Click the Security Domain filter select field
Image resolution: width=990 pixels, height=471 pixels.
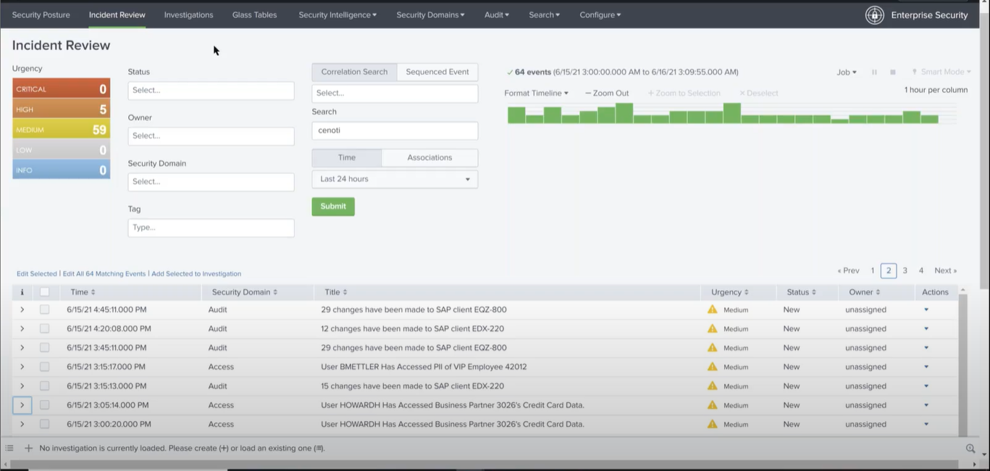pyautogui.click(x=211, y=182)
